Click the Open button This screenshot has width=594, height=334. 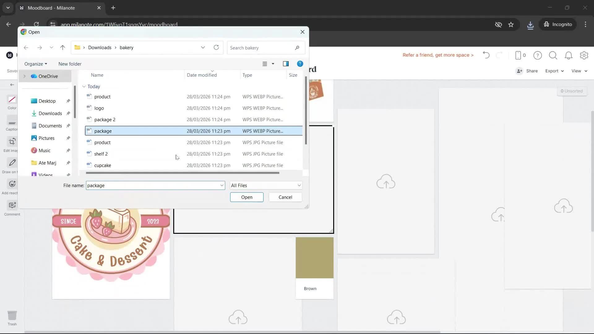247,197
